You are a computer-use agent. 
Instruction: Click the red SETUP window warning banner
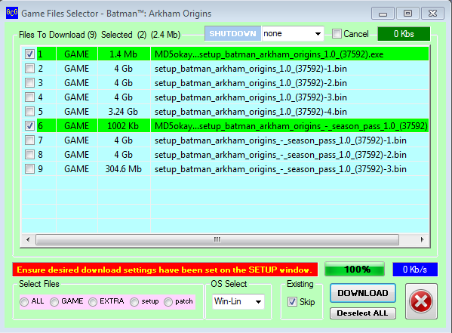point(165,270)
